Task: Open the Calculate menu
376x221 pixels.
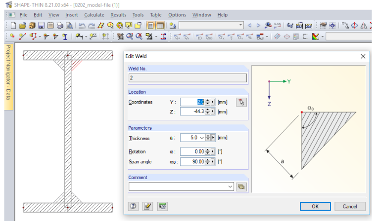Action: point(94,15)
